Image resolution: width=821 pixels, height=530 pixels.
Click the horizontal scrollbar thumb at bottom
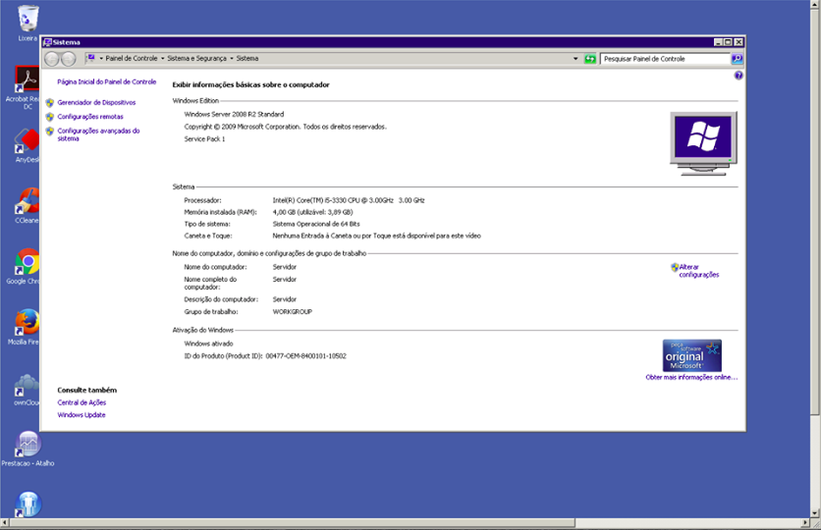[x=293, y=523]
